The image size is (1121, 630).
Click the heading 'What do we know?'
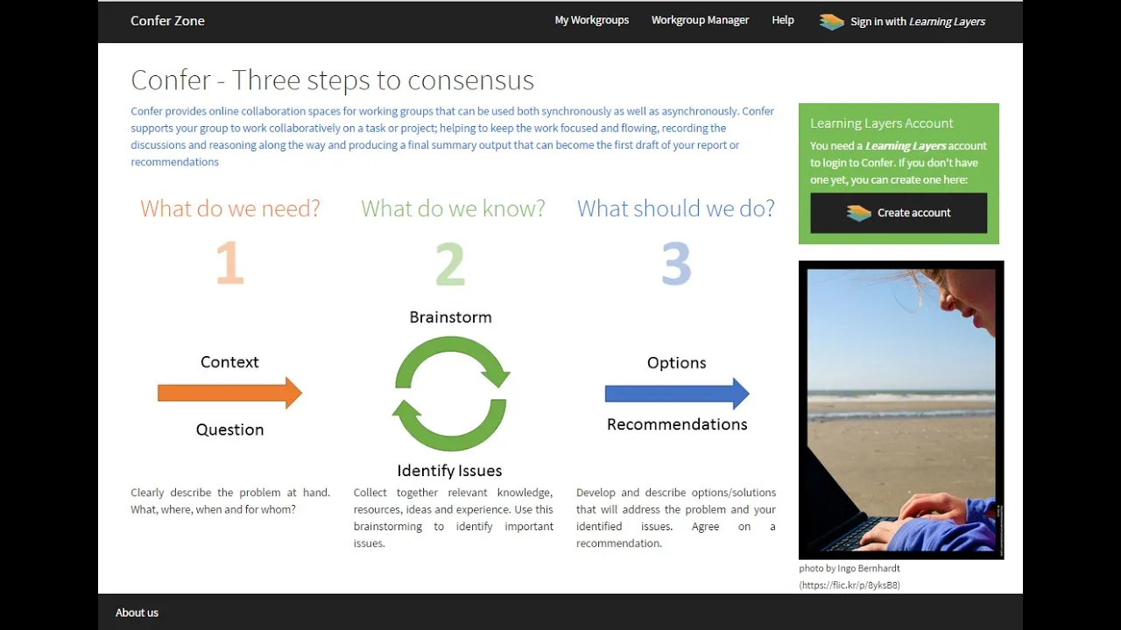[453, 208]
